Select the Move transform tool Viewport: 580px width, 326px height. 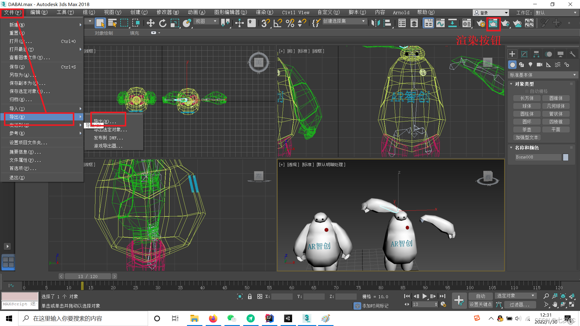[x=150, y=23]
